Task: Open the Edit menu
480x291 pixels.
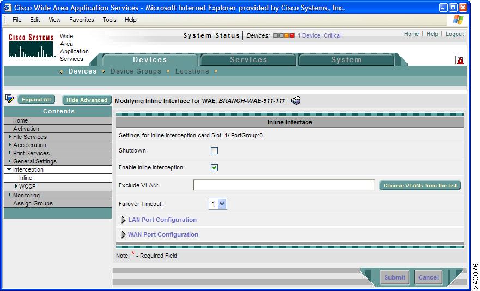Action: (x=35, y=20)
